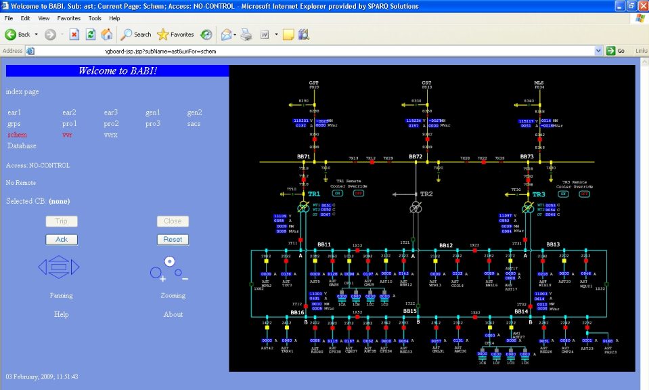Switch TR1 Remote Cooler Override OFF

coord(359,194)
